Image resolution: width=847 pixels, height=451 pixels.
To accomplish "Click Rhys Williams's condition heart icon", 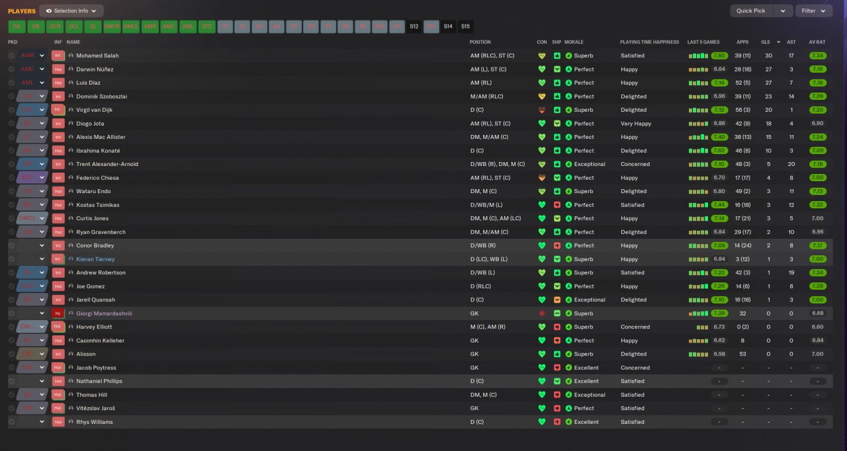I will (542, 422).
